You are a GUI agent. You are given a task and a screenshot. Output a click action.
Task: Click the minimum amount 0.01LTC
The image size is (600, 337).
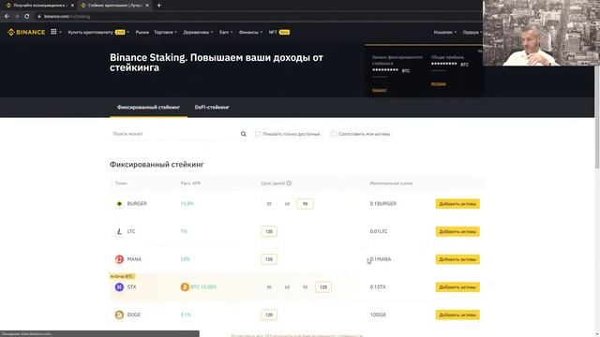tap(379, 231)
